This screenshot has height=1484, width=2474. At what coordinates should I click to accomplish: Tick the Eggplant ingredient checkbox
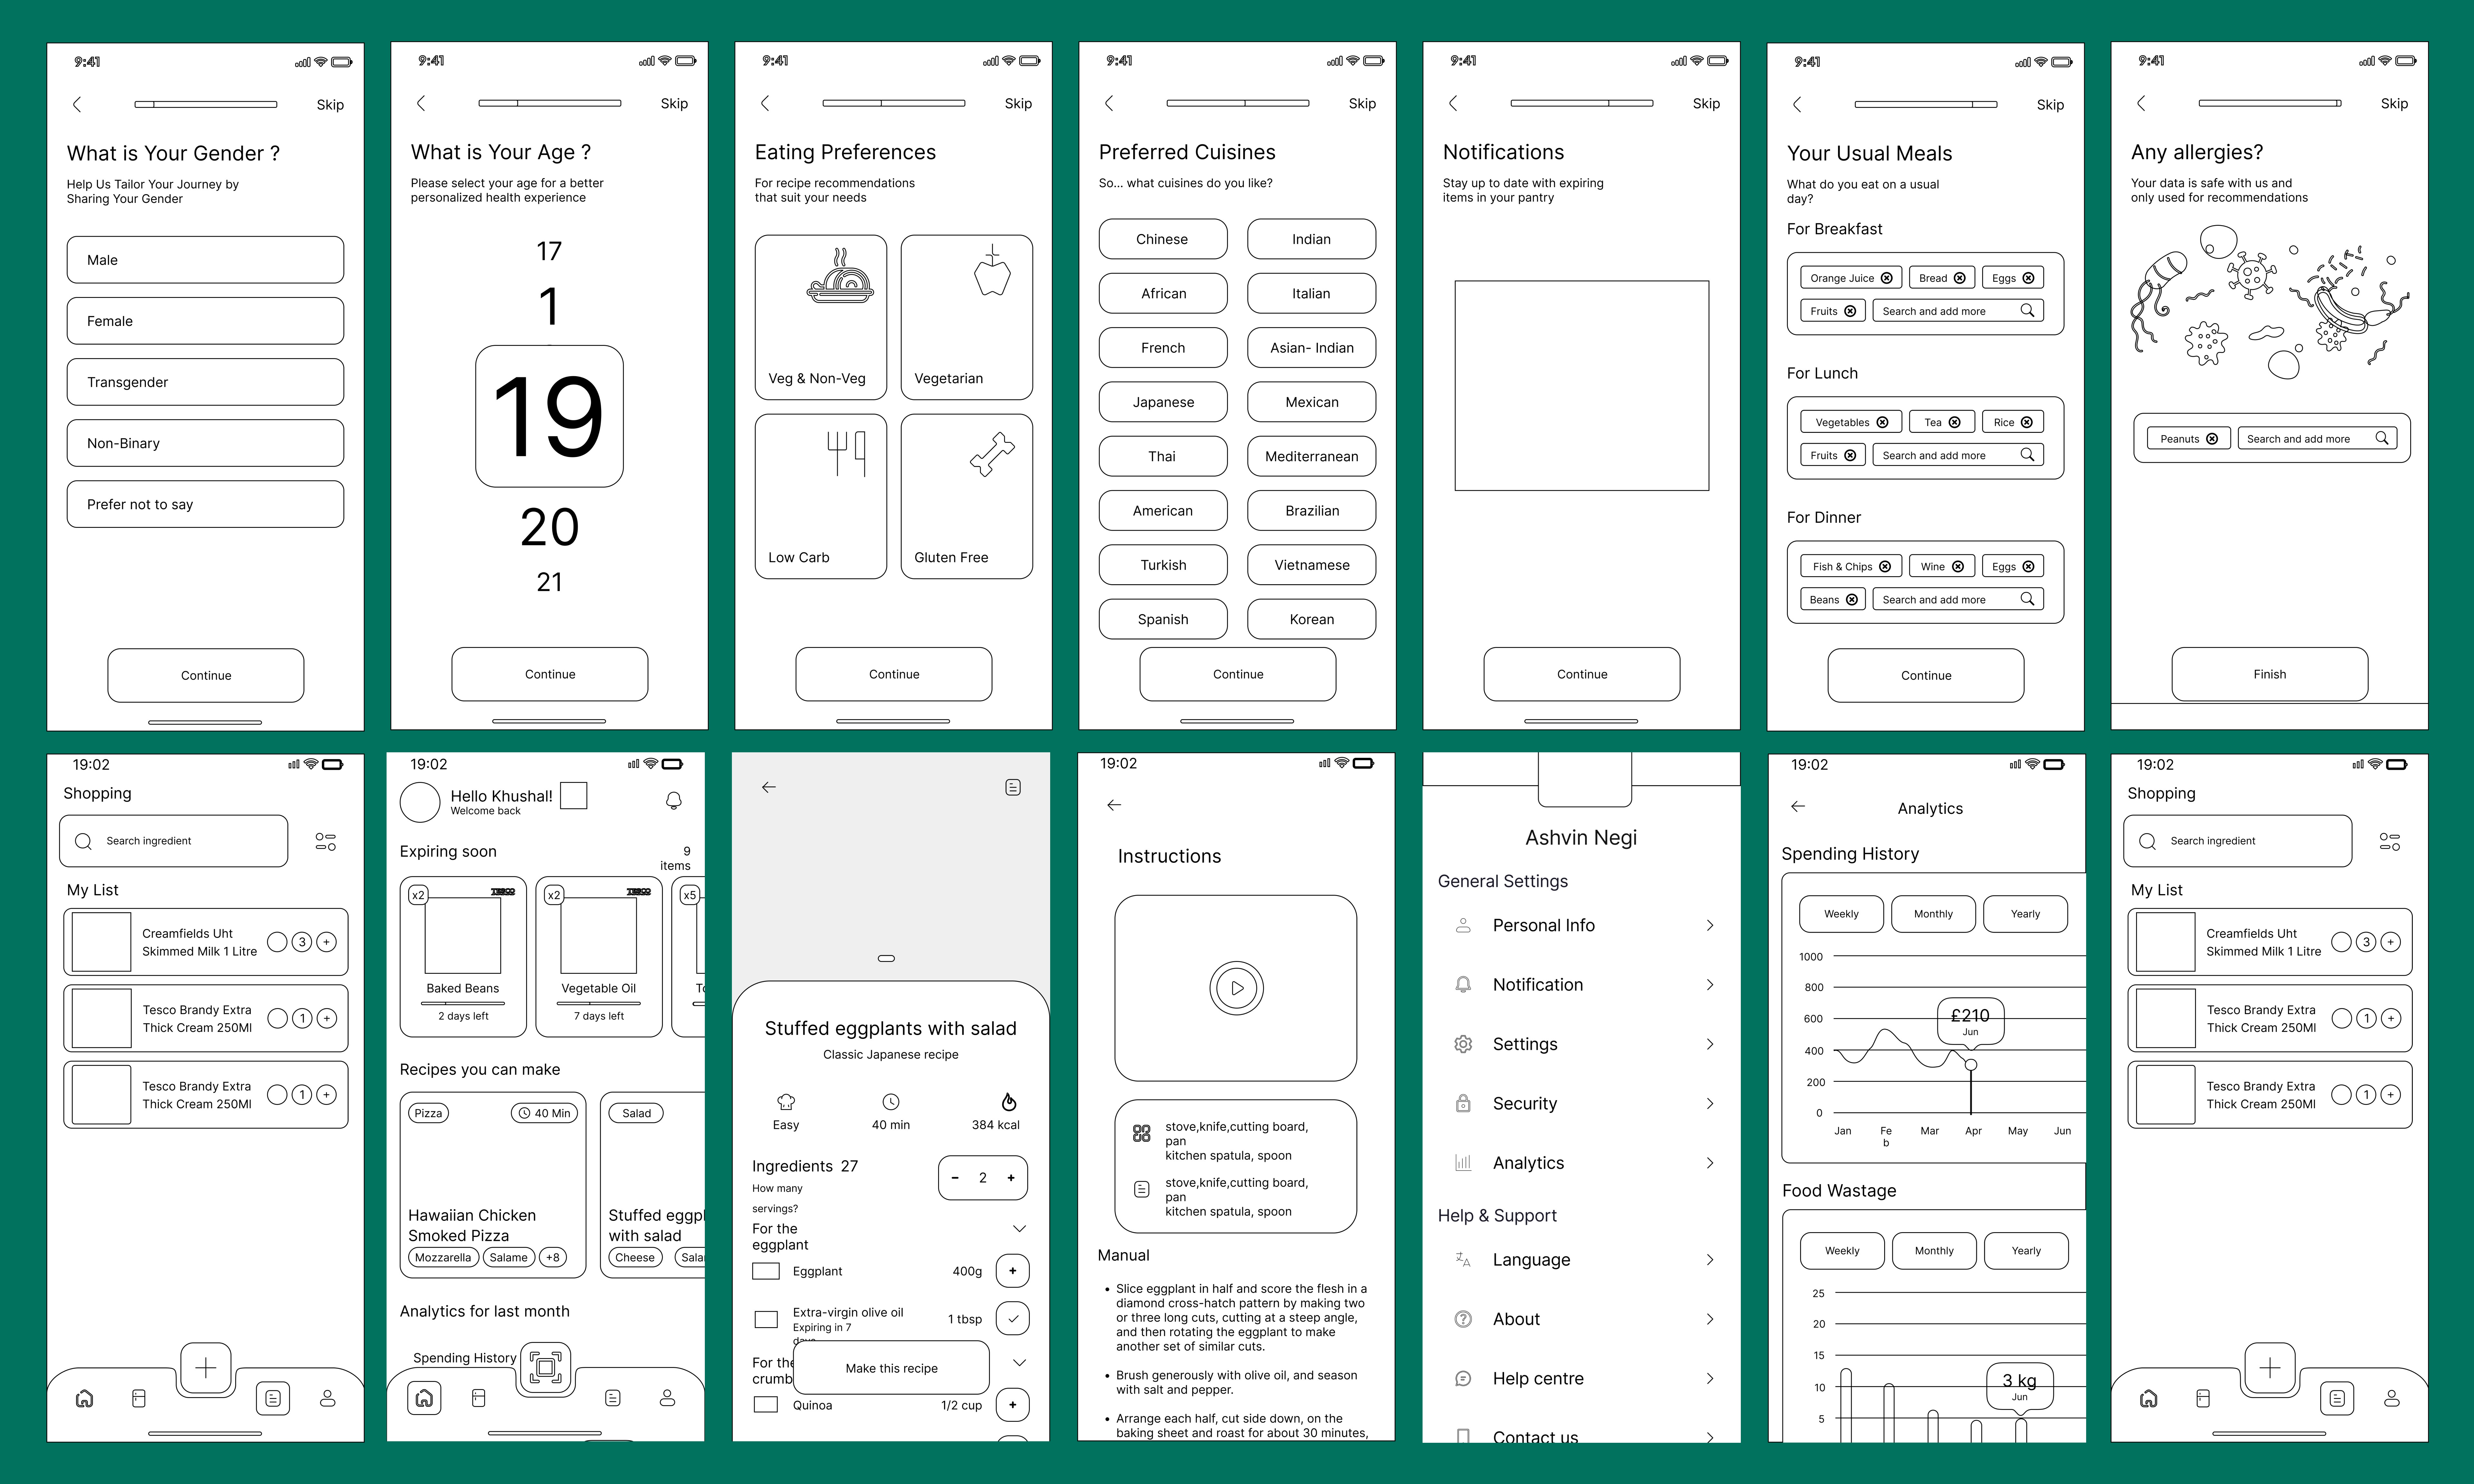click(x=766, y=1271)
